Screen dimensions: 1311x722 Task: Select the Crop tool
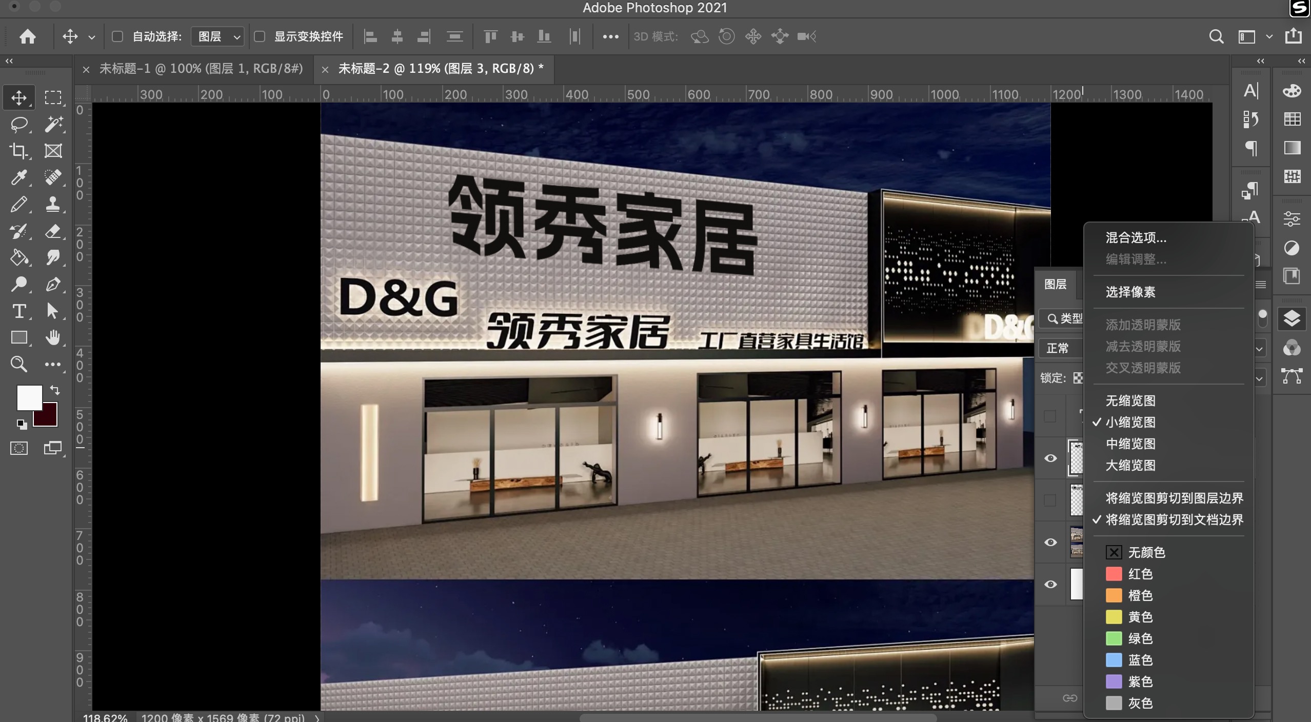(19, 151)
